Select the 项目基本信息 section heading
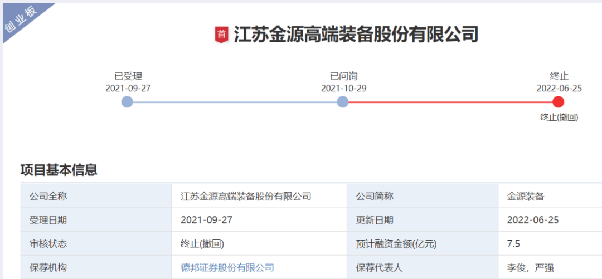This screenshot has height=279, width=602. coord(59,170)
